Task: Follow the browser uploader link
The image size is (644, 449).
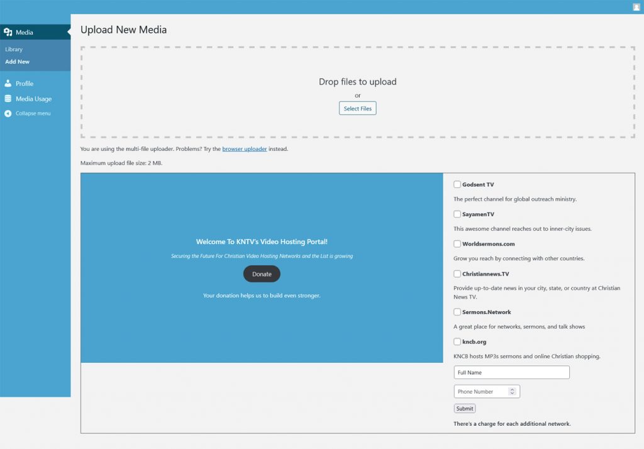Action: tap(244, 149)
